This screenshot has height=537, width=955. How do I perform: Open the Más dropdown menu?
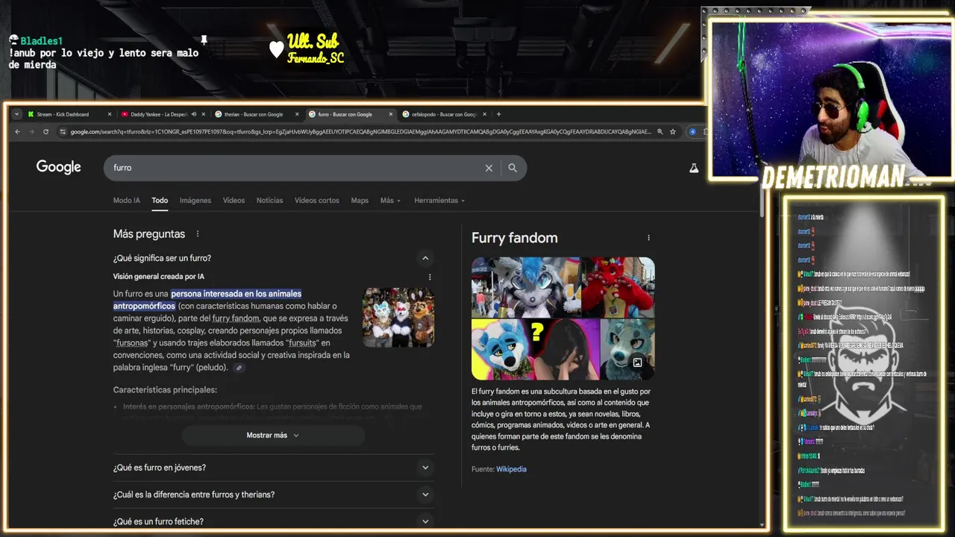[390, 201]
